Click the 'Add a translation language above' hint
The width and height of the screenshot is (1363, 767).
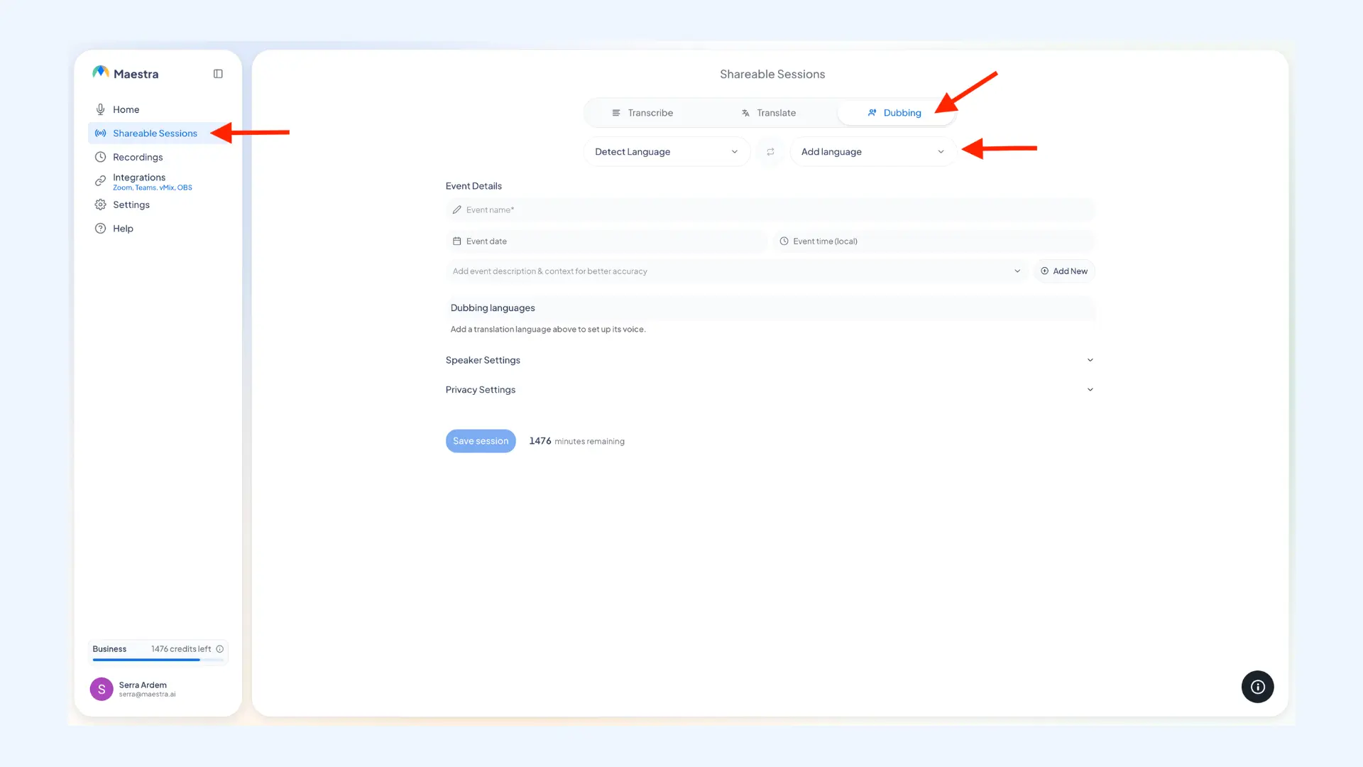[x=548, y=330]
